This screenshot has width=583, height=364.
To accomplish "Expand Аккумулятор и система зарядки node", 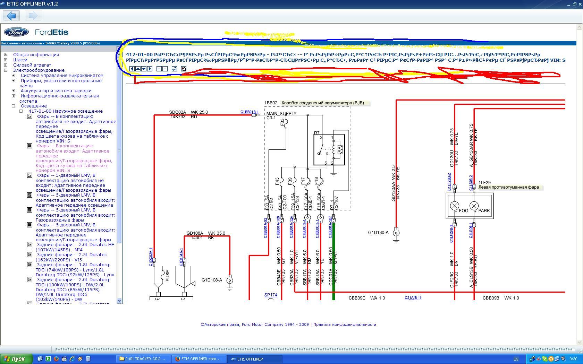I will click(x=13, y=90).
